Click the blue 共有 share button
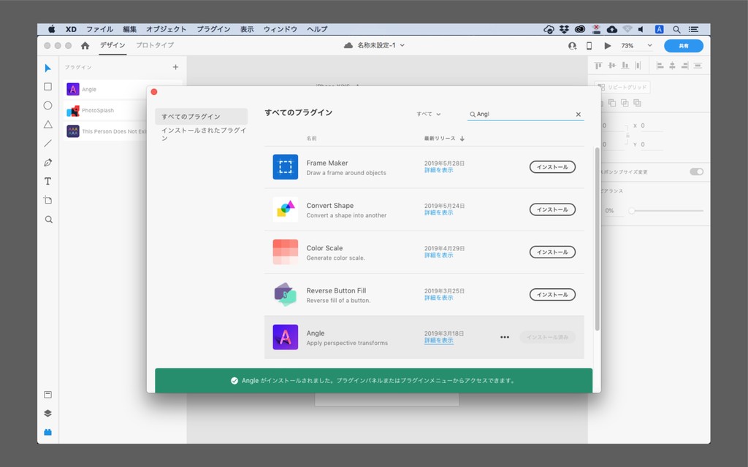 point(684,46)
